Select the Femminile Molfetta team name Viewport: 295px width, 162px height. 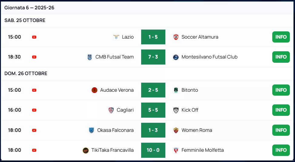[x=202, y=150]
